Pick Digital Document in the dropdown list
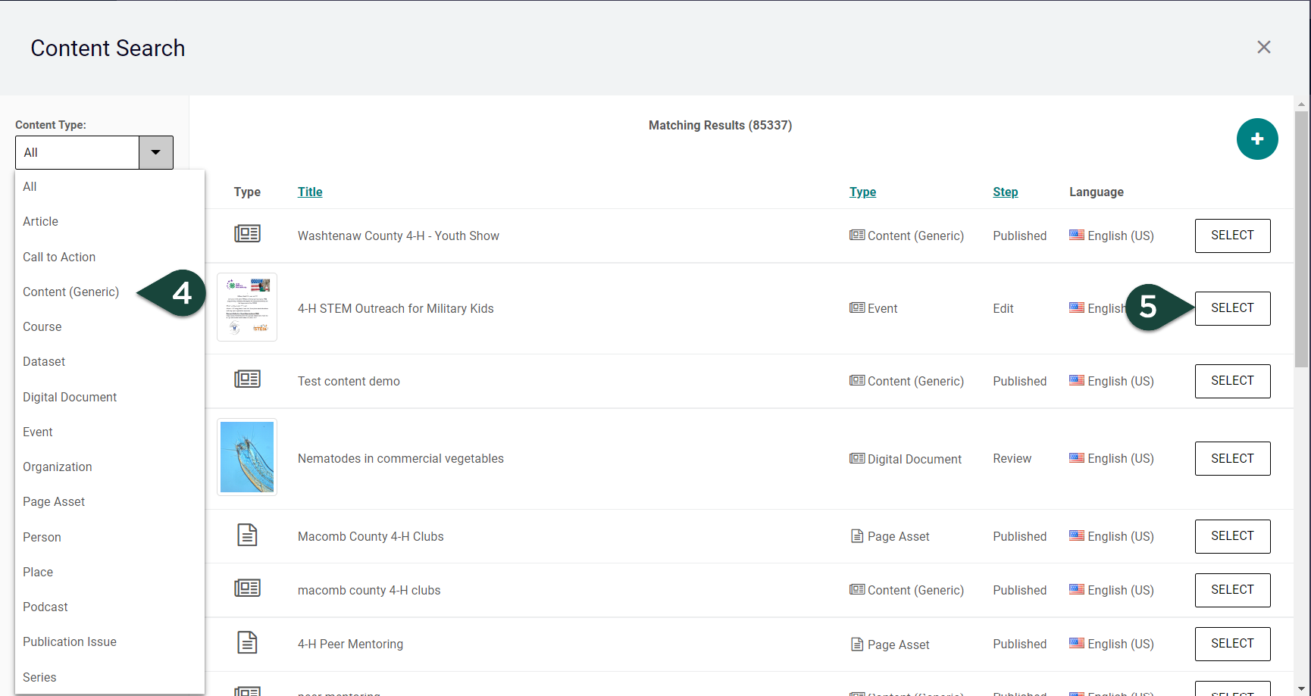Viewport: 1311px width, 696px height. click(70, 397)
